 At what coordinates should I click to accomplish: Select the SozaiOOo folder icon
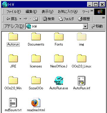click(36, 80)
